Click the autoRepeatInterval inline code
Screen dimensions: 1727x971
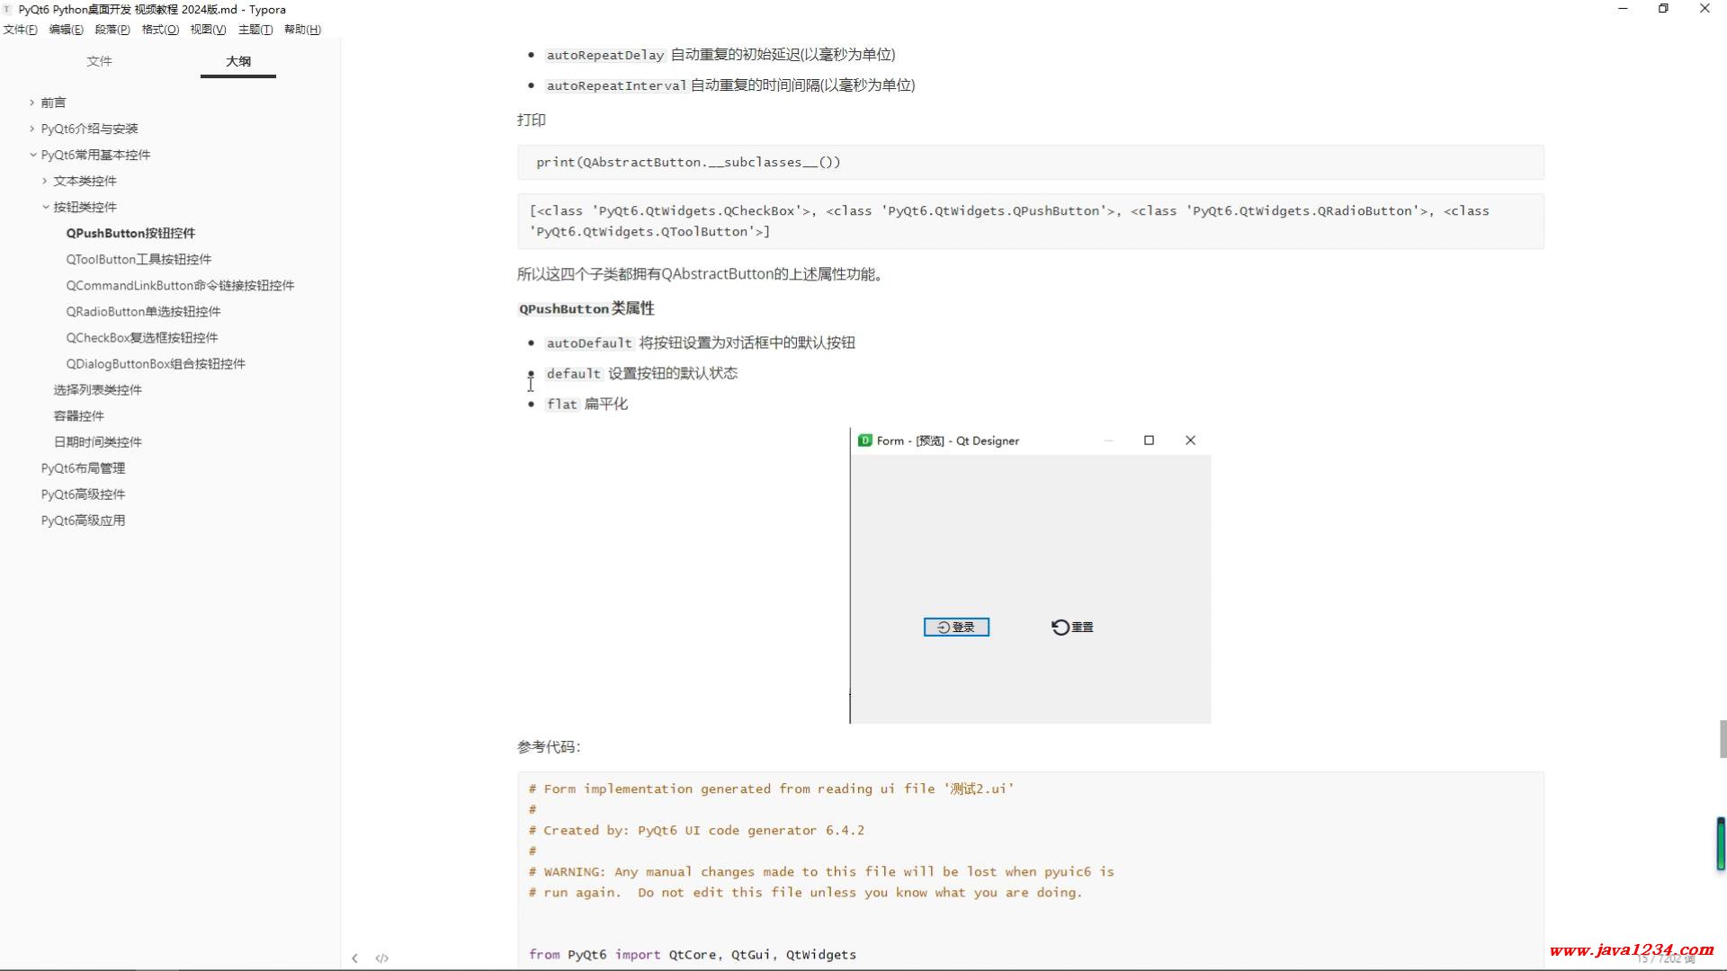coord(616,85)
